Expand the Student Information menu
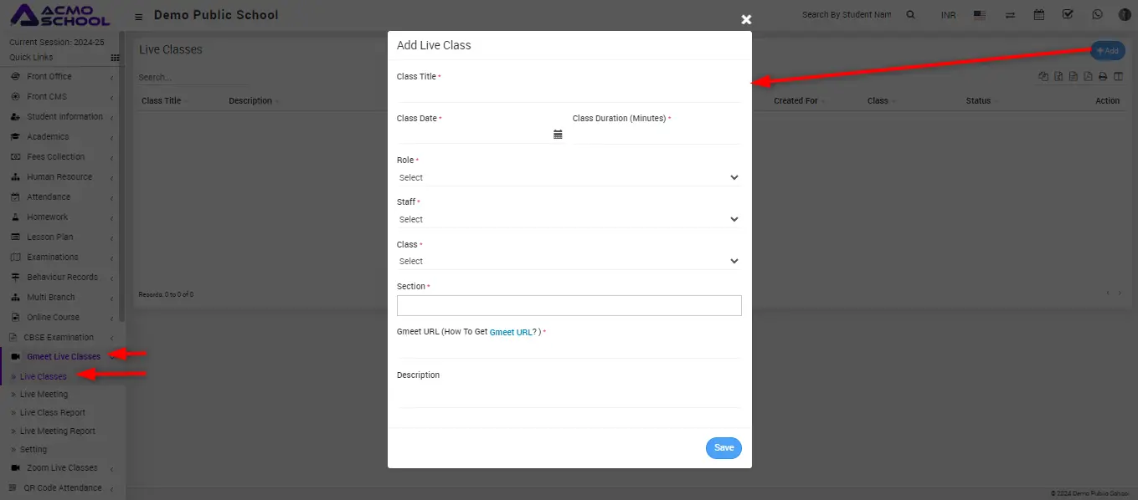The image size is (1138, 500). tap(64, 117)
